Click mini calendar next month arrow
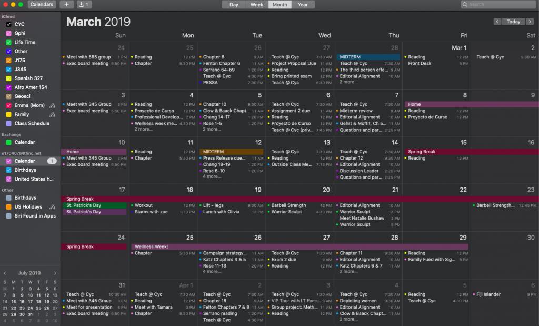This screenshot has height=326, width=539. click(55, 273)
